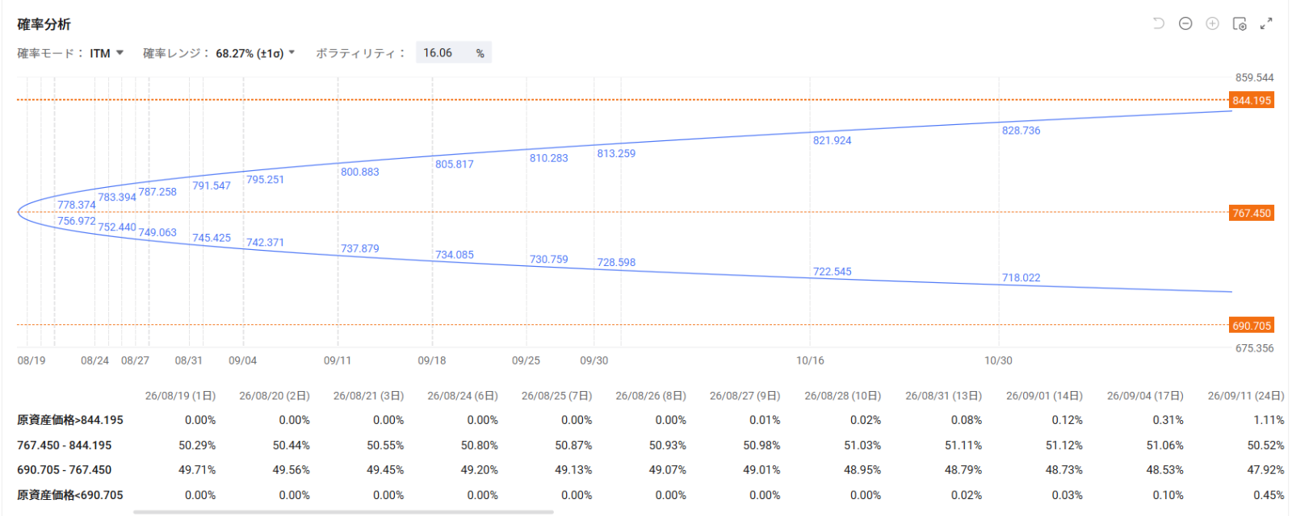Click the 51.03% table cell
Screen dimensions: 1292x516
tap(862, 445)
